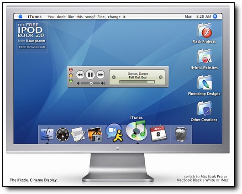The width and height of the screenshot is (242, 194).
Task: Click the Dance, Dance song title
Action: coord(138,73)
